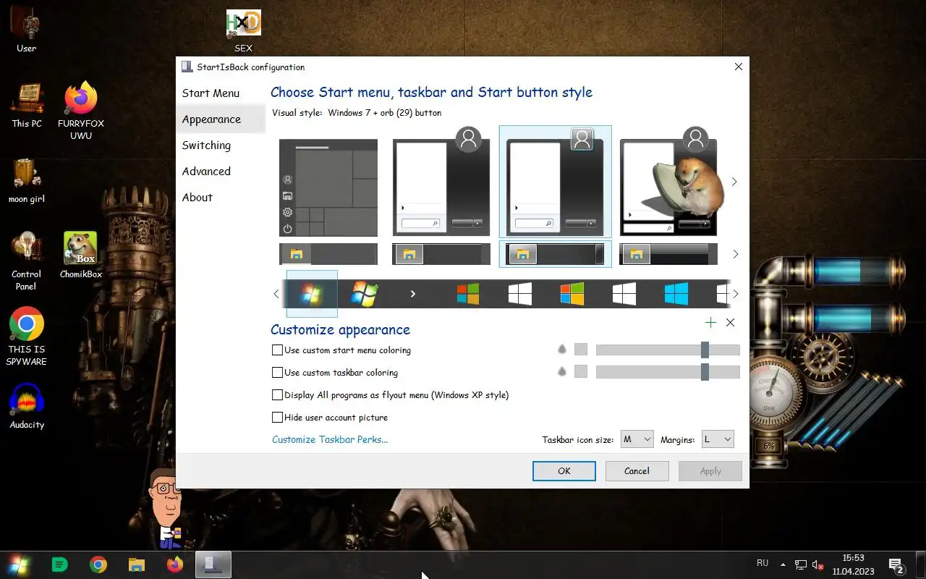Click the start menu opacity slider
The width and height of the screenshot is (926, 579).
[x=668, y=350]
